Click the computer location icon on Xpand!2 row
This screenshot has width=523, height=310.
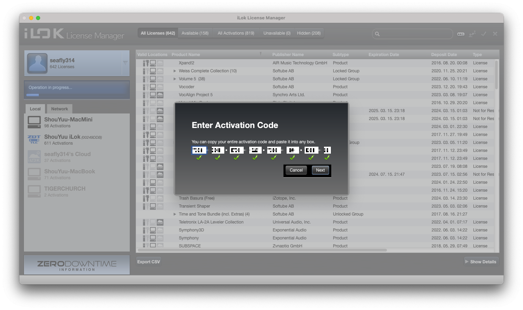[153, 63]
